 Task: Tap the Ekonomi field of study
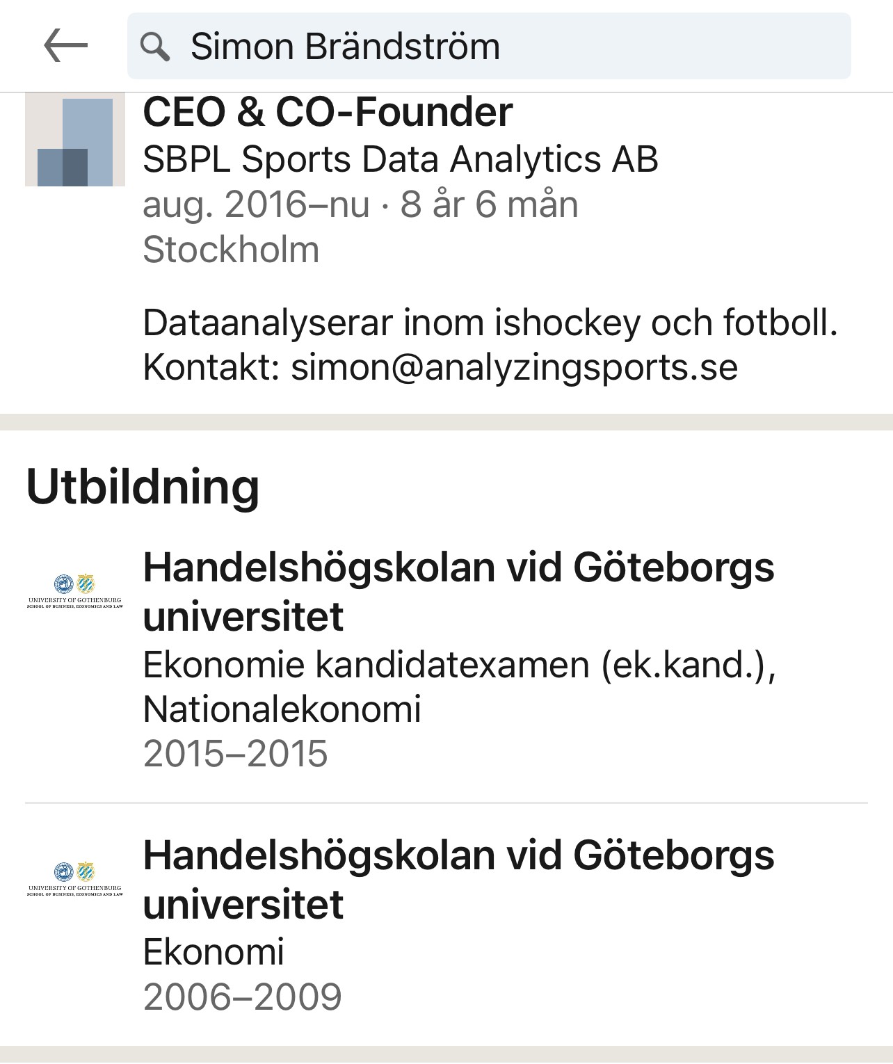point(214,951)
